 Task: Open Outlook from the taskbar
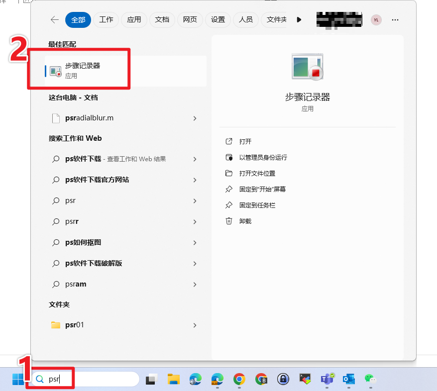(348, 380)
